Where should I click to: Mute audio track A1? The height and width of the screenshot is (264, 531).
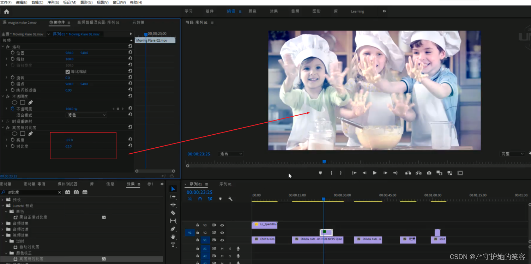coord(222,249)
